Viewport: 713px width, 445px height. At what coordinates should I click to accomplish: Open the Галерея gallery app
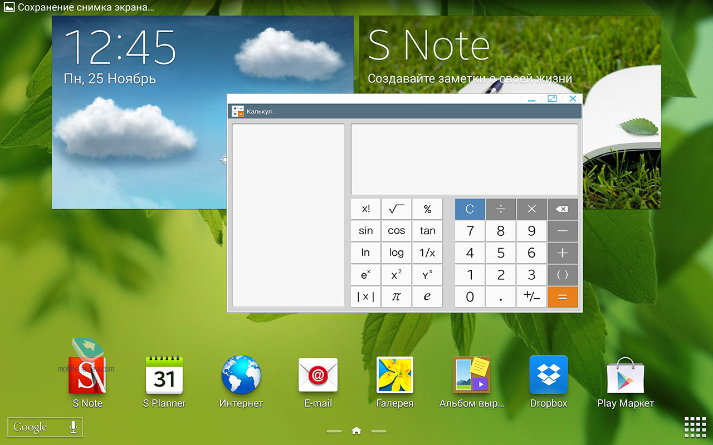click(395, 375)
